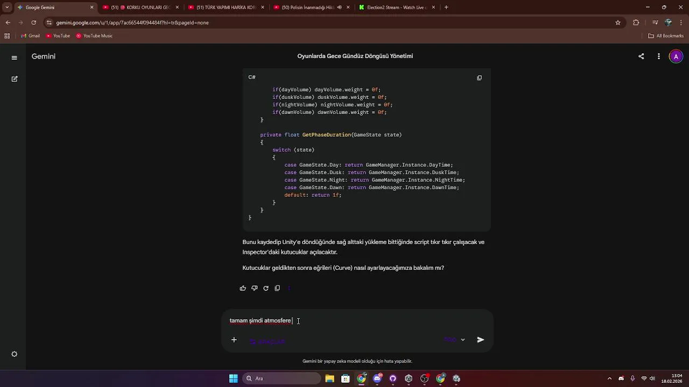Copy the response text
Viewport: 689px width, 387px height.
(277, 288)
